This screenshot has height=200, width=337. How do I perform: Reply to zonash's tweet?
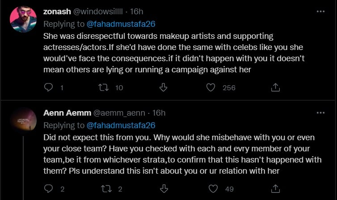(49, 87)
